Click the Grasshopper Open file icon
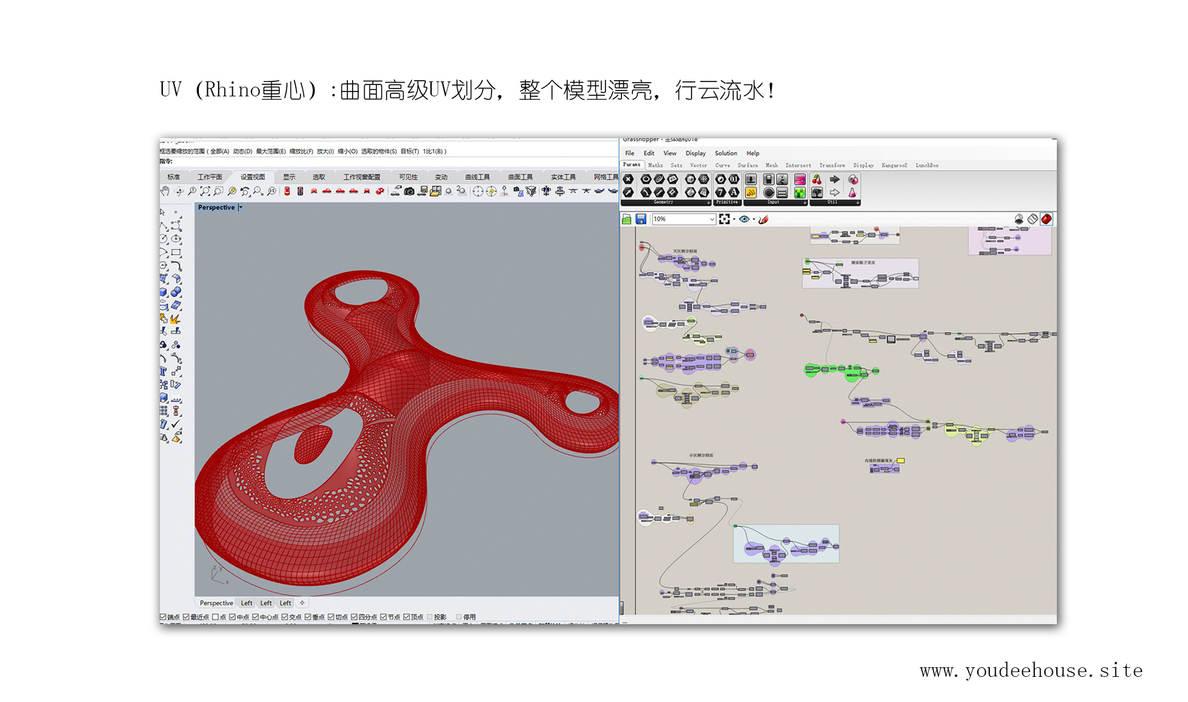Viewport: 1188px width, 702px height. pyautogui.click(x=627, y=220)
